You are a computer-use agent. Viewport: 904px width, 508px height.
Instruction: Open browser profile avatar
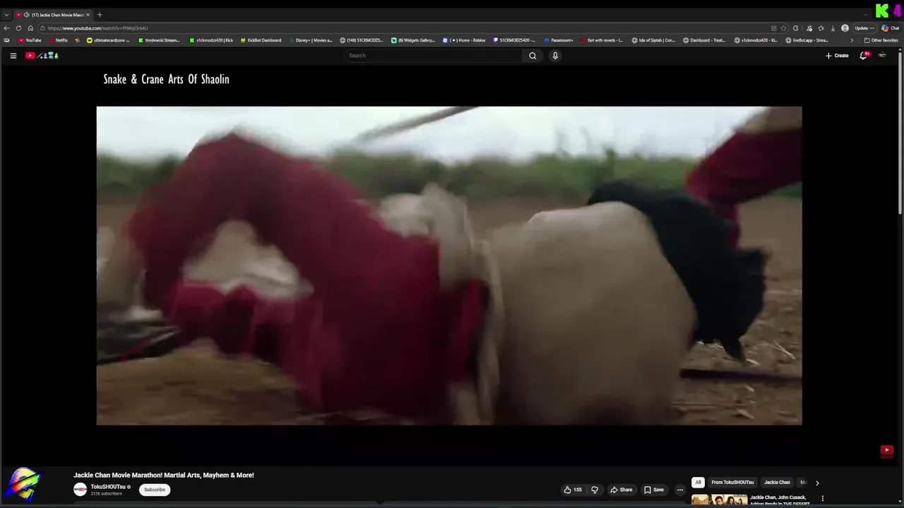[845, 28]
